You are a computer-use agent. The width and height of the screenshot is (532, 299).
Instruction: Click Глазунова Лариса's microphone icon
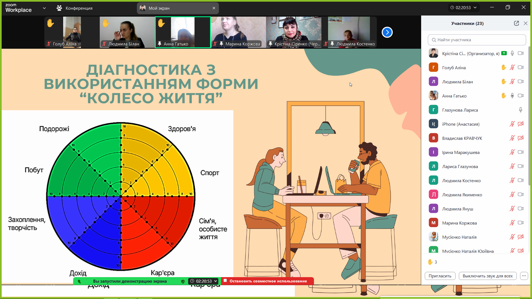[x=520, y=110]
